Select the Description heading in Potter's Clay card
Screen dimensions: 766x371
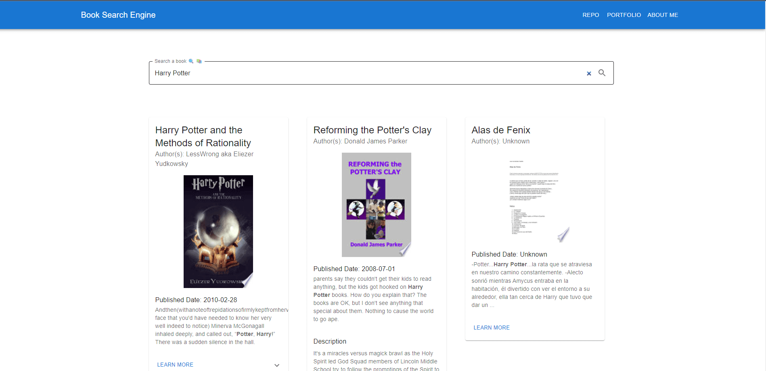(330, 341)
